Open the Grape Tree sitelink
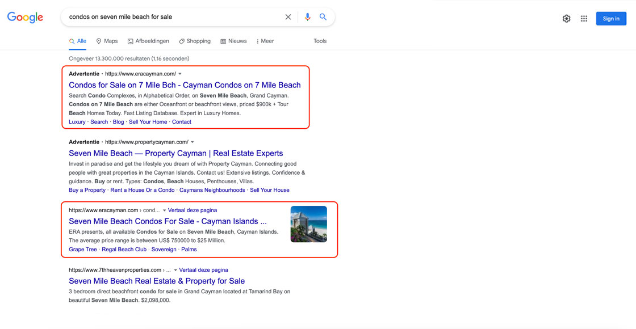This screenshot has width=636, height=329. pyautogui.click(x=83, y=250)
